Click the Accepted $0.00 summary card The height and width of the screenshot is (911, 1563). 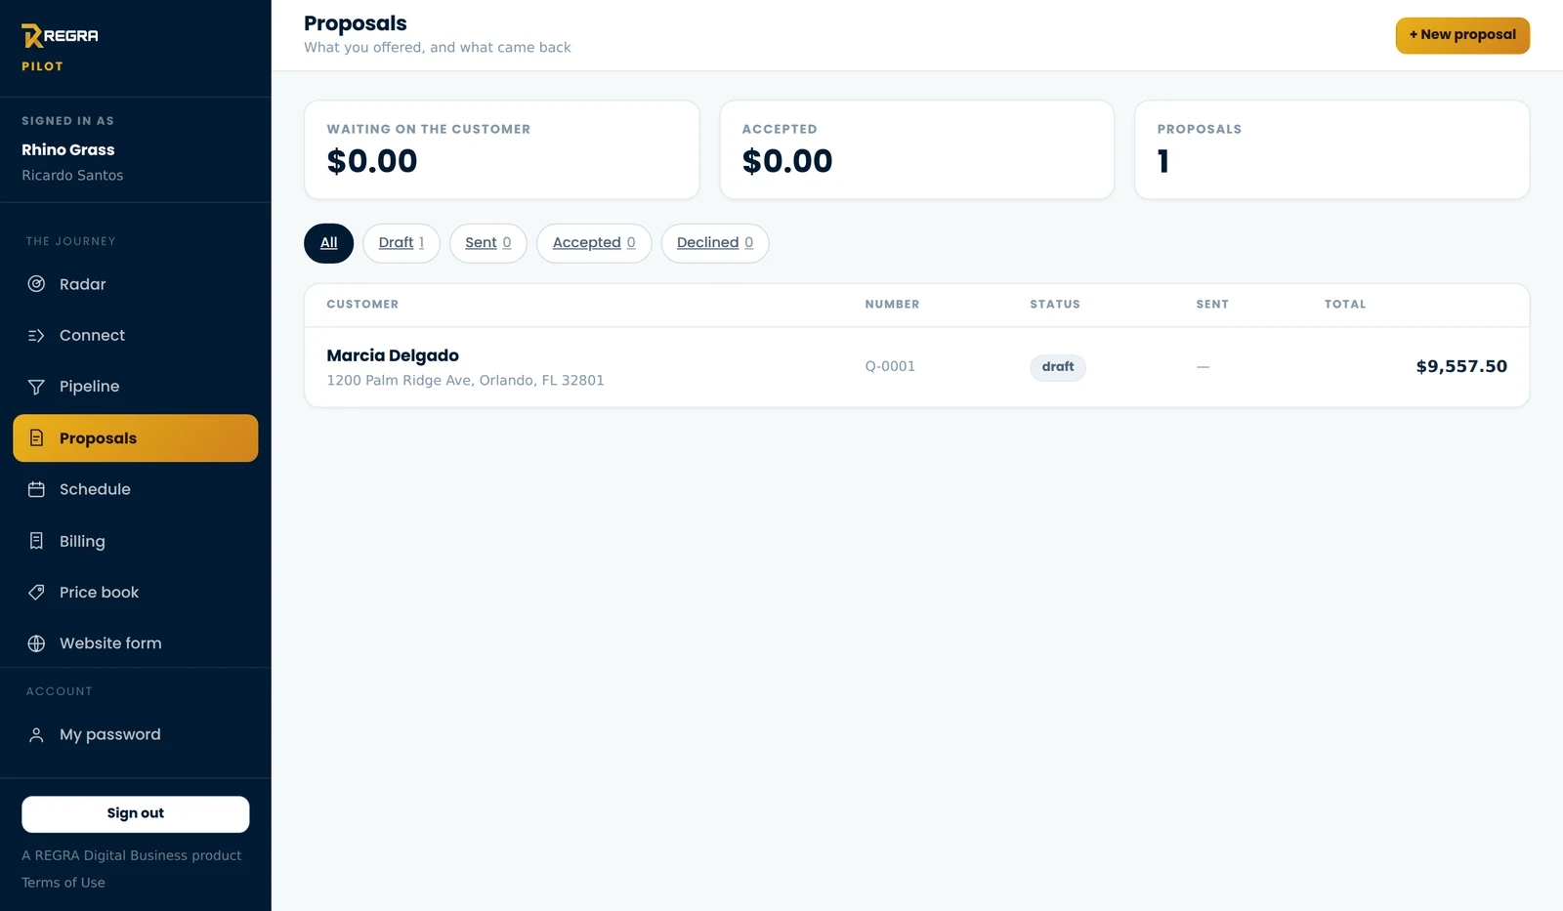916,149
